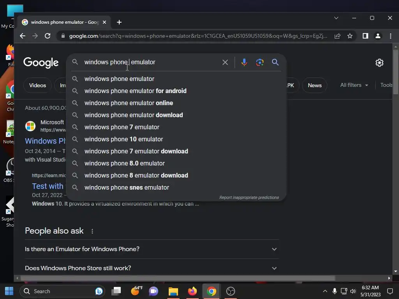The height and width of the screenshot is (299, 399).
Task: Open the tab search chevron in title bar
Action: pos(336,18)
